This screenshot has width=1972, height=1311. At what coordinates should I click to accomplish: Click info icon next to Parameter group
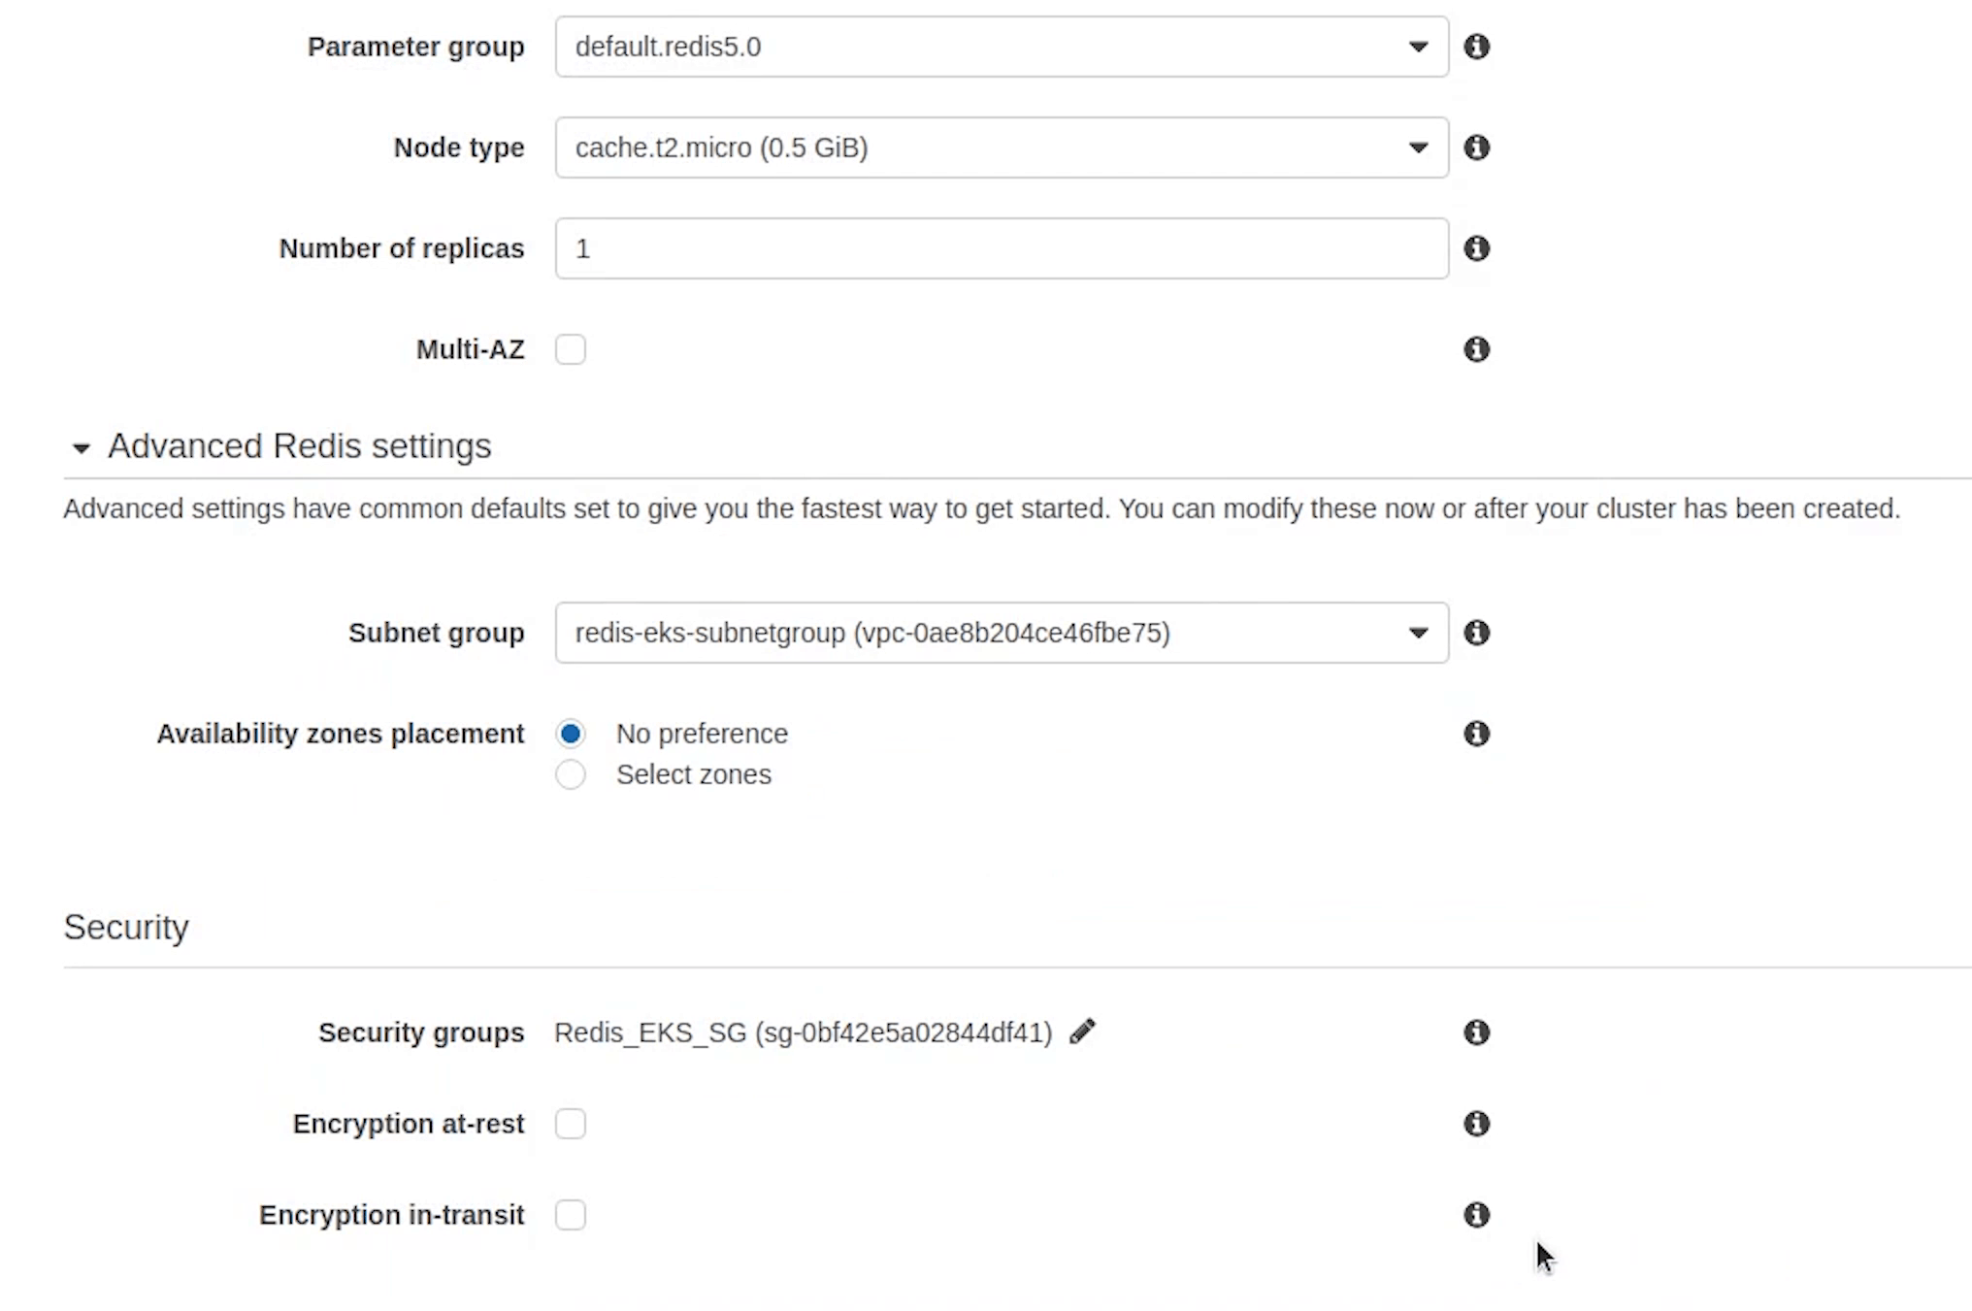(x=1476, y=47)
